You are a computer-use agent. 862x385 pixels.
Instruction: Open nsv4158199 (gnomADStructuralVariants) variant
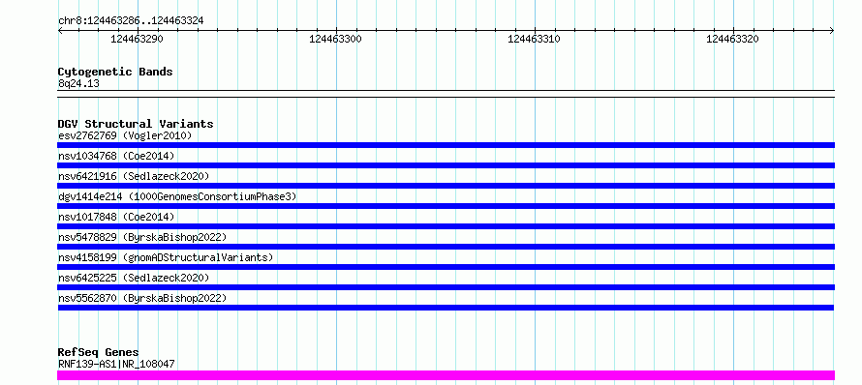click(166, 257)
